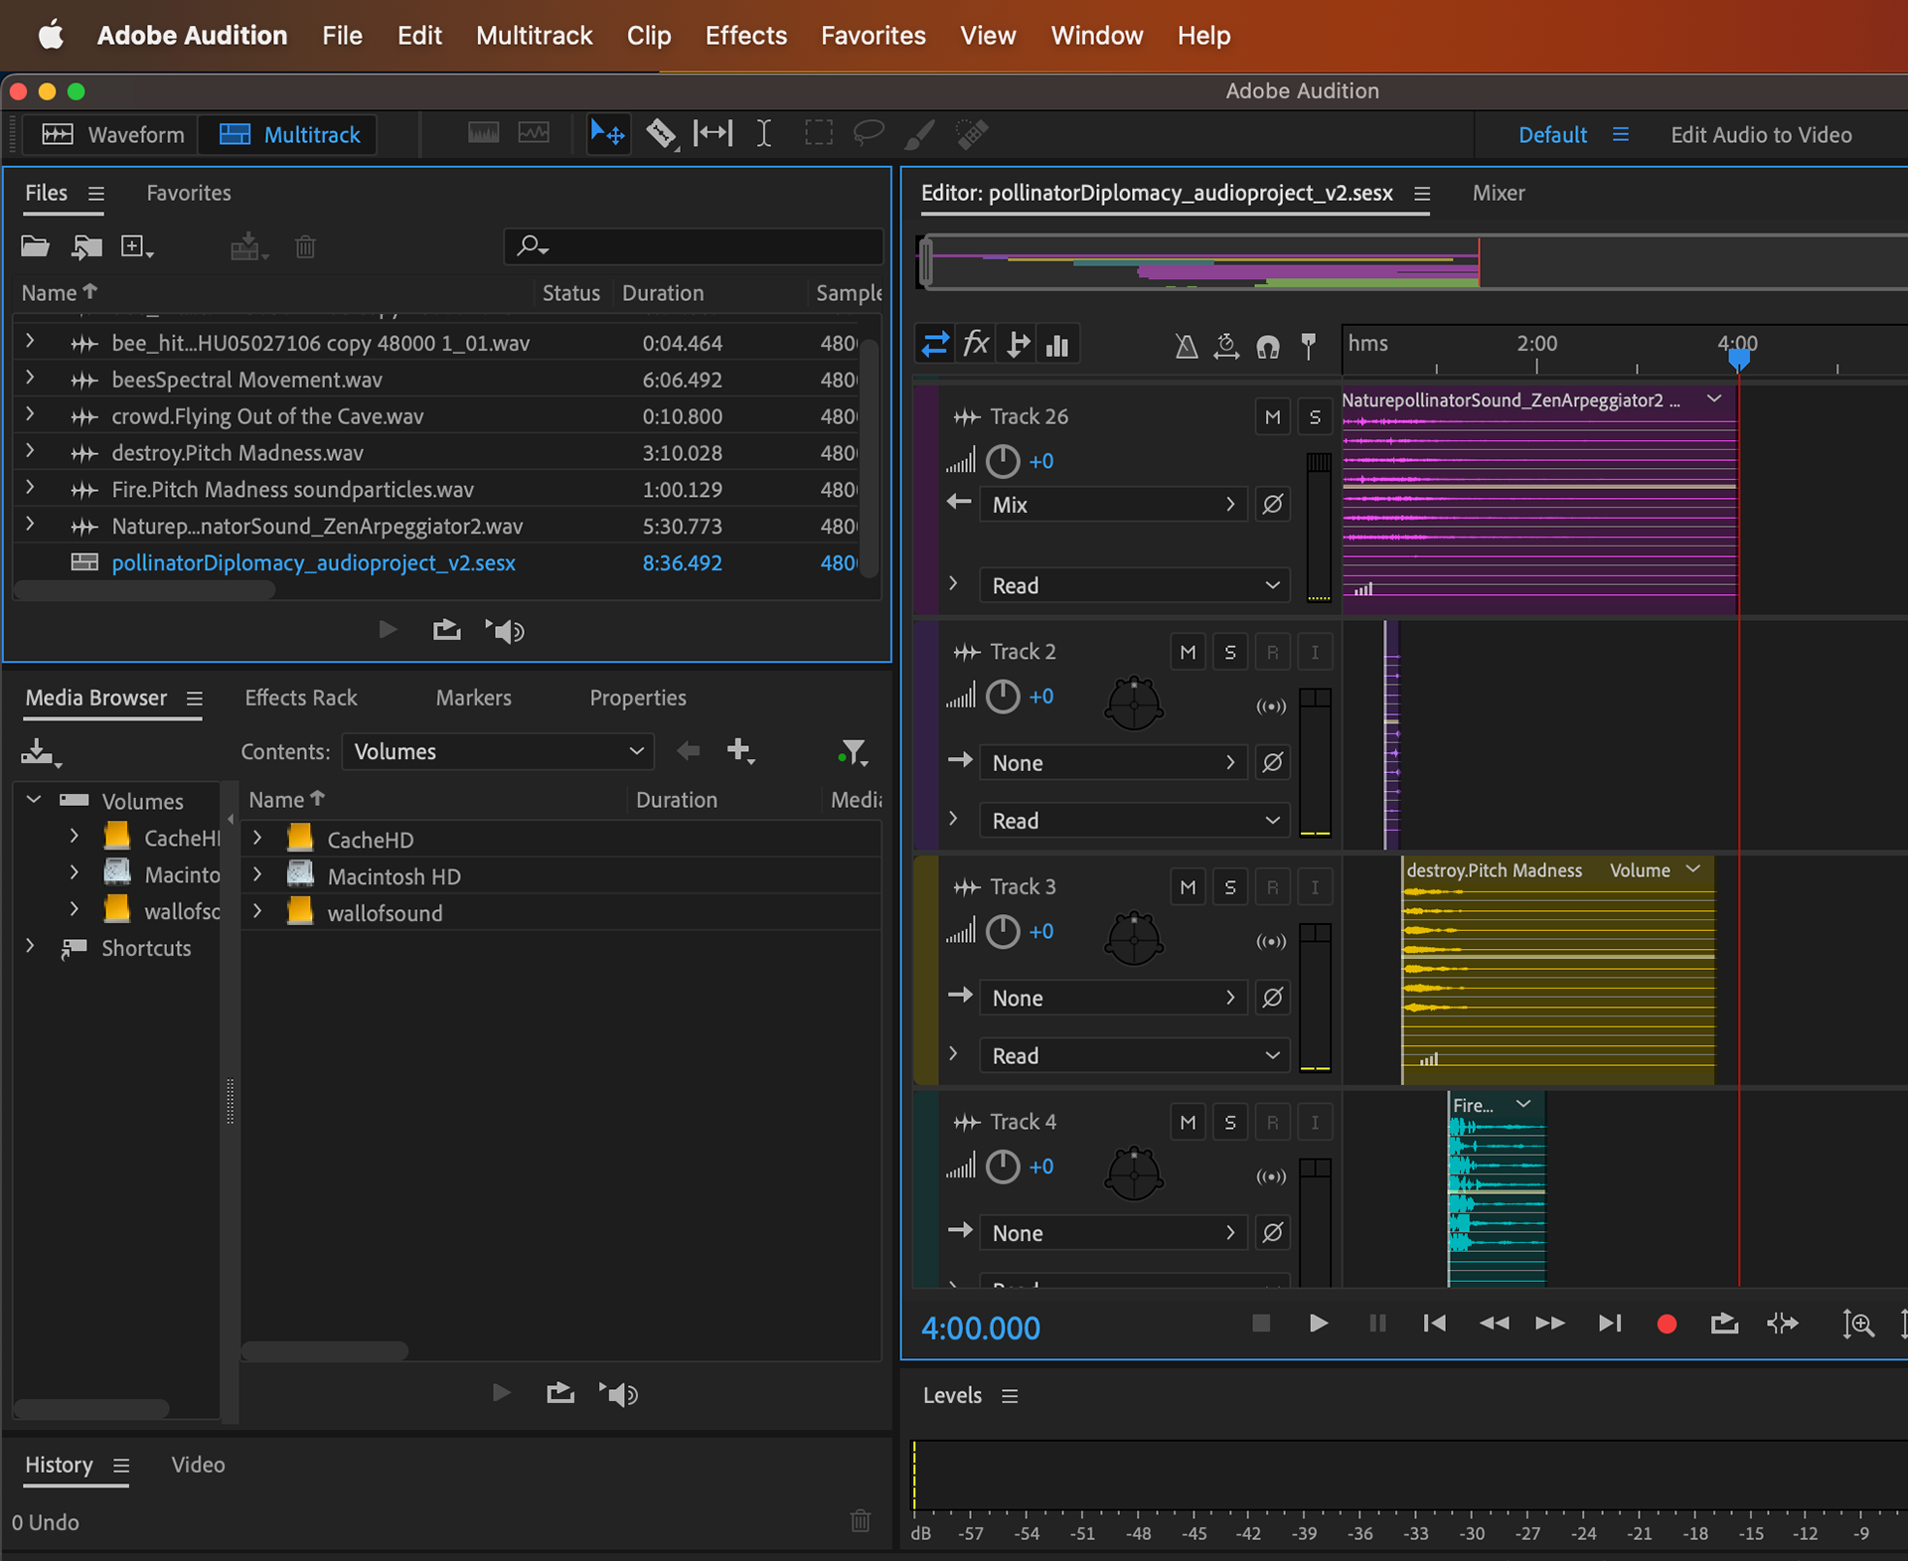Click the Stop button in transport
The image size is (1908, 1561).
tap(1261, 1324)
